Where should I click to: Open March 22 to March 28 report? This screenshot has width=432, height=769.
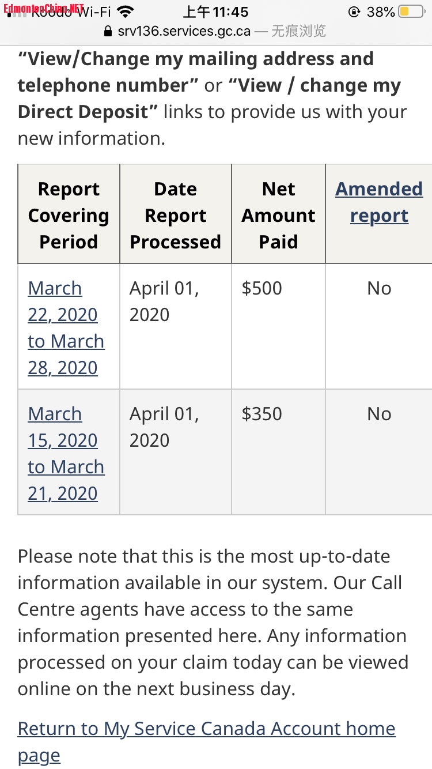tap(66, 327)
